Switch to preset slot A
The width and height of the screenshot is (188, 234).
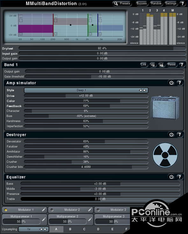point(56,229)
